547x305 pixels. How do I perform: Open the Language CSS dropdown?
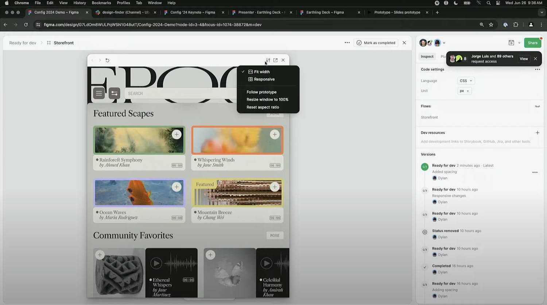tap(466, 81)
